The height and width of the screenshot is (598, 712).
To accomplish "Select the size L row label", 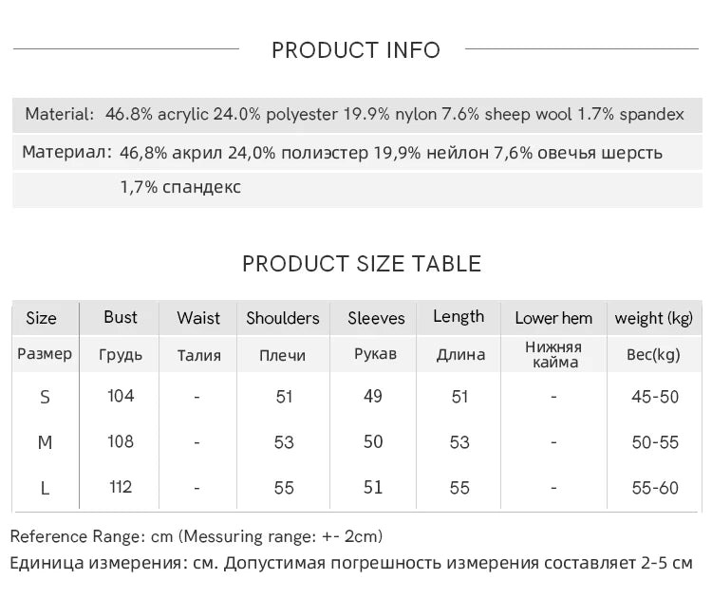I will [45, 488].
